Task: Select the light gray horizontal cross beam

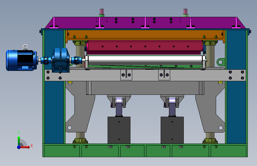Action: pos(145,75)
